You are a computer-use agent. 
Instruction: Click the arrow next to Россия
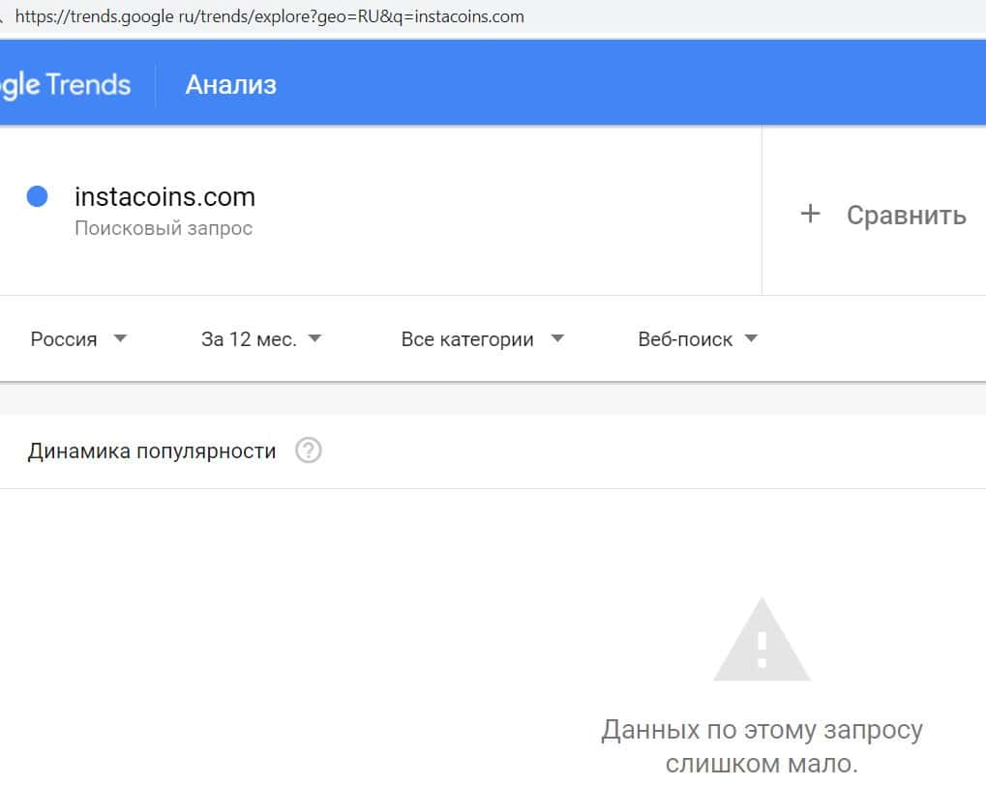tap(120, 338)
